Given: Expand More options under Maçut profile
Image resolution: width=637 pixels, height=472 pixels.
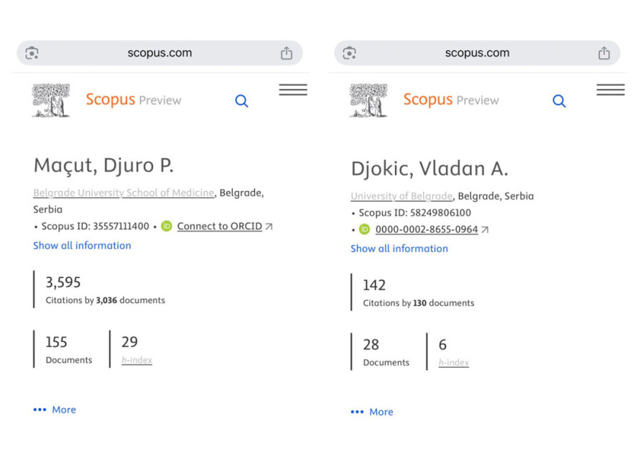Looking at the screenshot, I should point(55,410).
